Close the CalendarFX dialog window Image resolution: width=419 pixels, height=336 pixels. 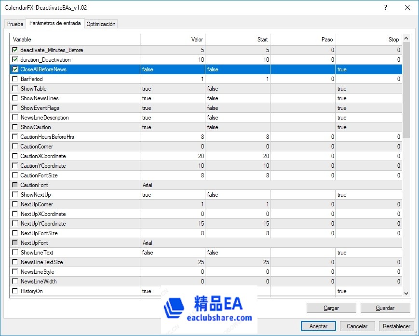(407, 8)
